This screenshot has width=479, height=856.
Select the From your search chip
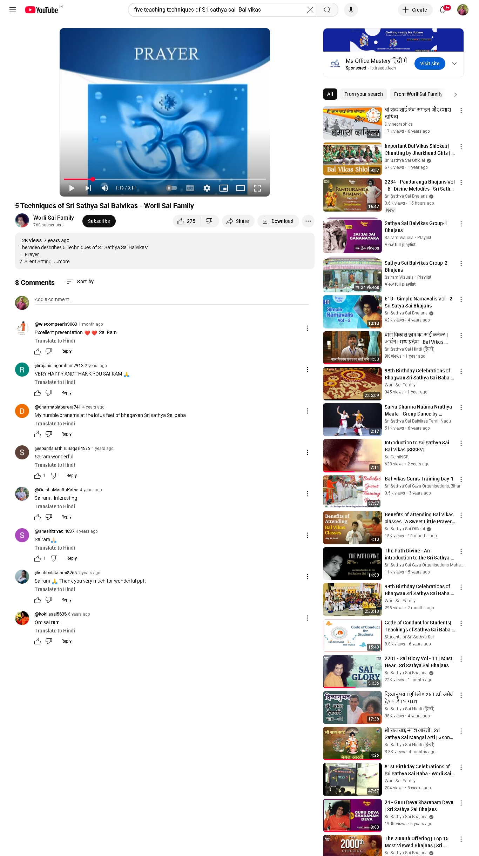[363, 94]
